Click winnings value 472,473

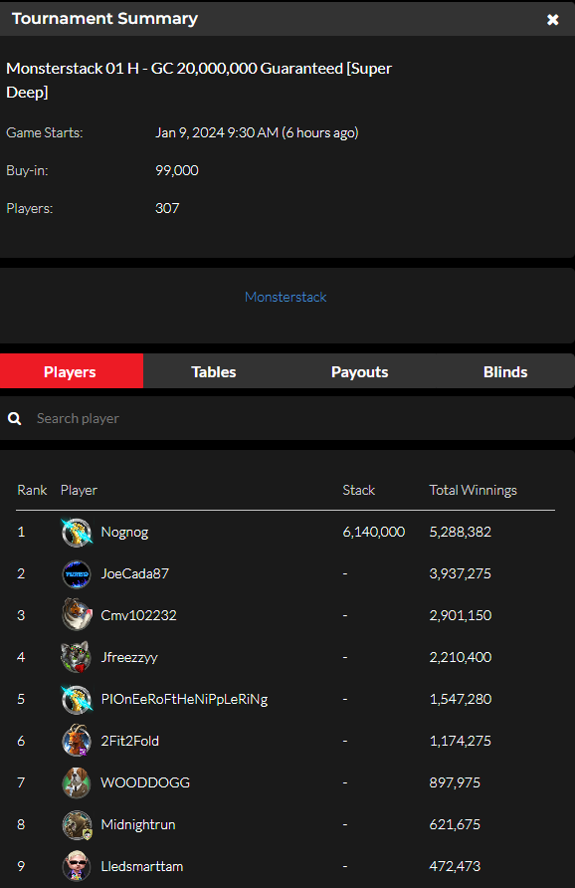[455, 866]
